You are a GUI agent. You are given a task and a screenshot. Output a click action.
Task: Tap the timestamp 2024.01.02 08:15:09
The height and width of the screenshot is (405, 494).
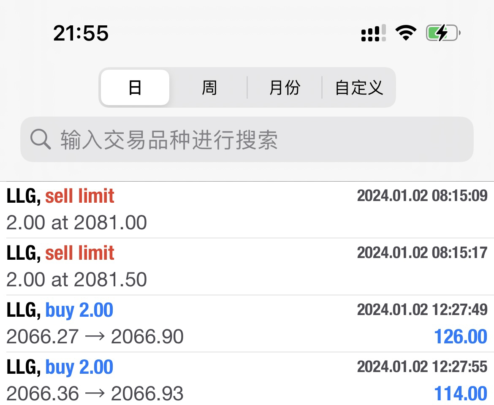tap(422, 196)
